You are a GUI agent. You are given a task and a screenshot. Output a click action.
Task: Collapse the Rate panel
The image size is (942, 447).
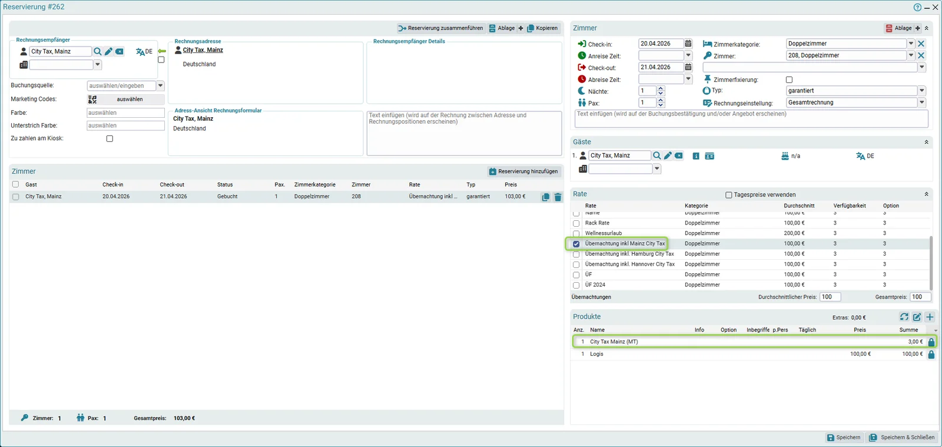click(x=926, y=194)
